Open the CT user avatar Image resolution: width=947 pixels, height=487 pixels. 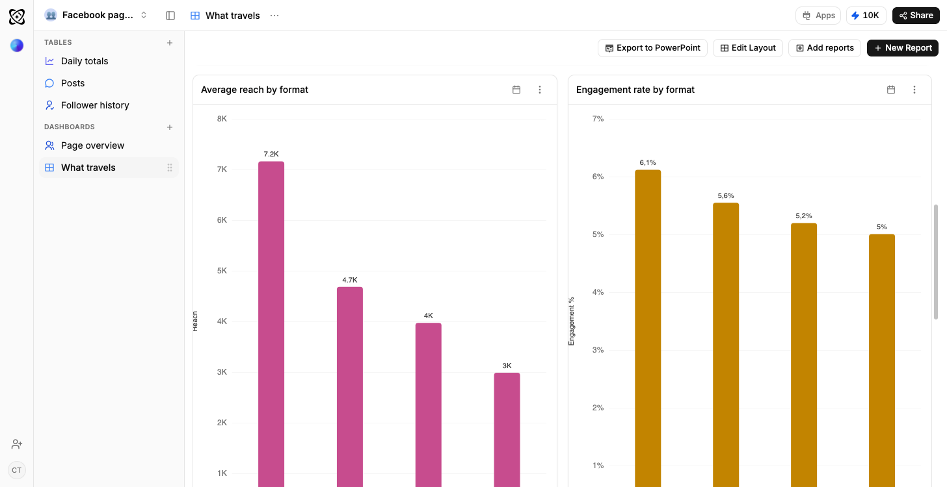click(17, 470)
